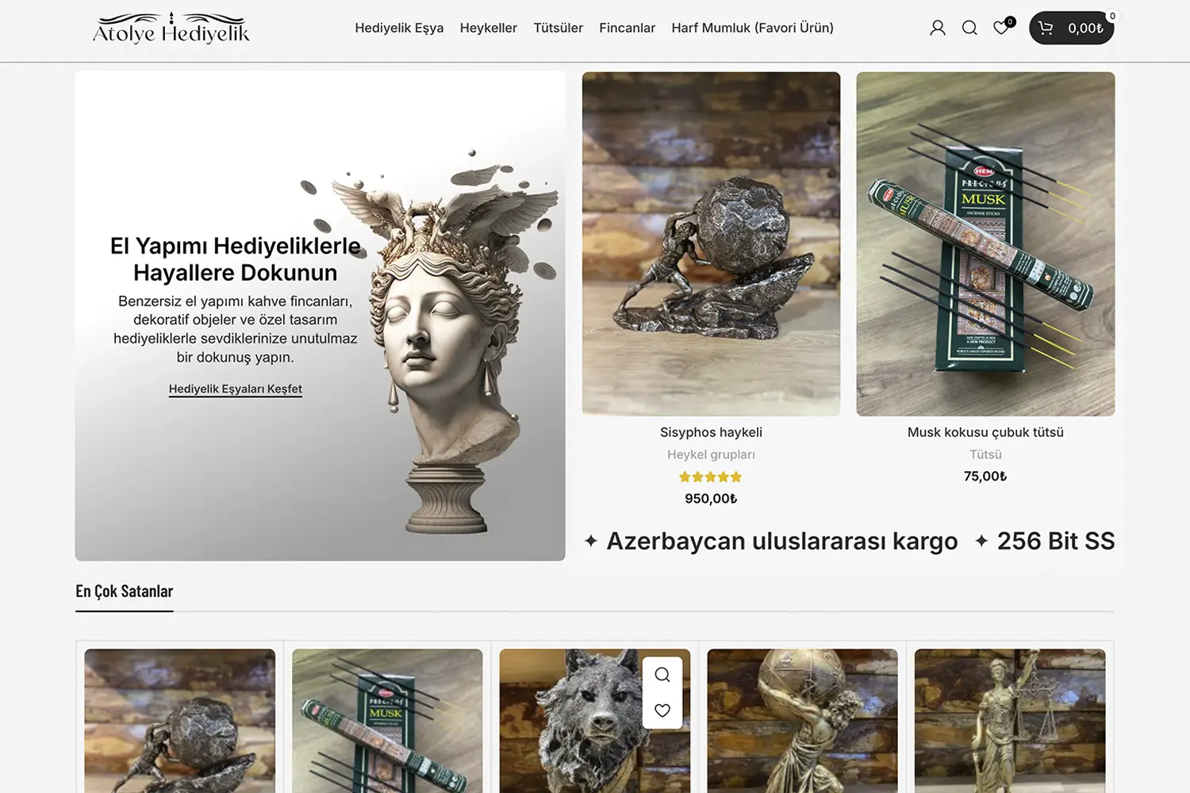Click quick view magnifier on wolf statue
This screenshot has width=1190, height=793.
662,675
